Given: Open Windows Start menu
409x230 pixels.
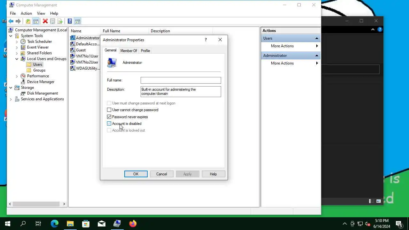Looking at the screenshot, I should click(x=8, y=224).
